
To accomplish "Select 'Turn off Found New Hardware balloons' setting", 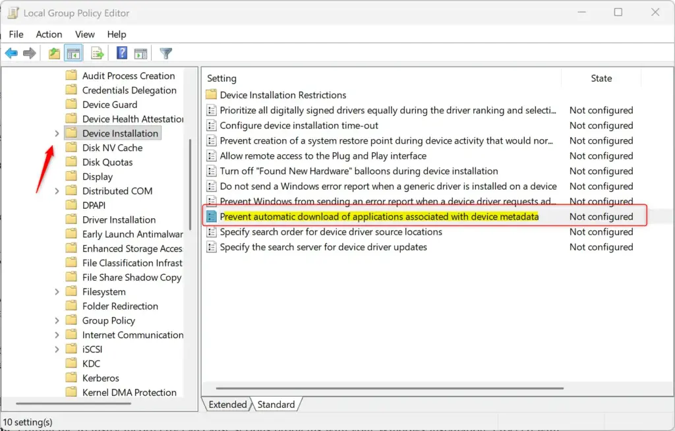I will coord(359,171).
